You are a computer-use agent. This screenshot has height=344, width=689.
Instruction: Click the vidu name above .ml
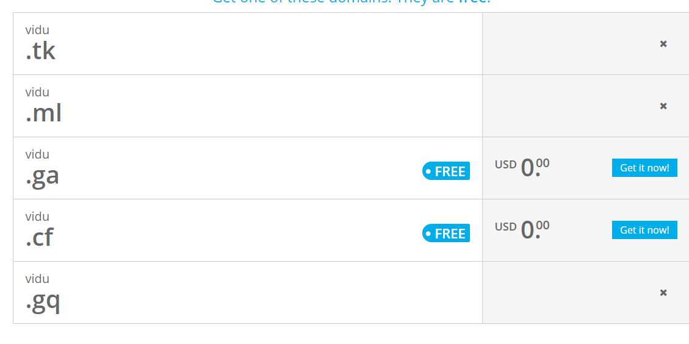click(x=37, y=92)
